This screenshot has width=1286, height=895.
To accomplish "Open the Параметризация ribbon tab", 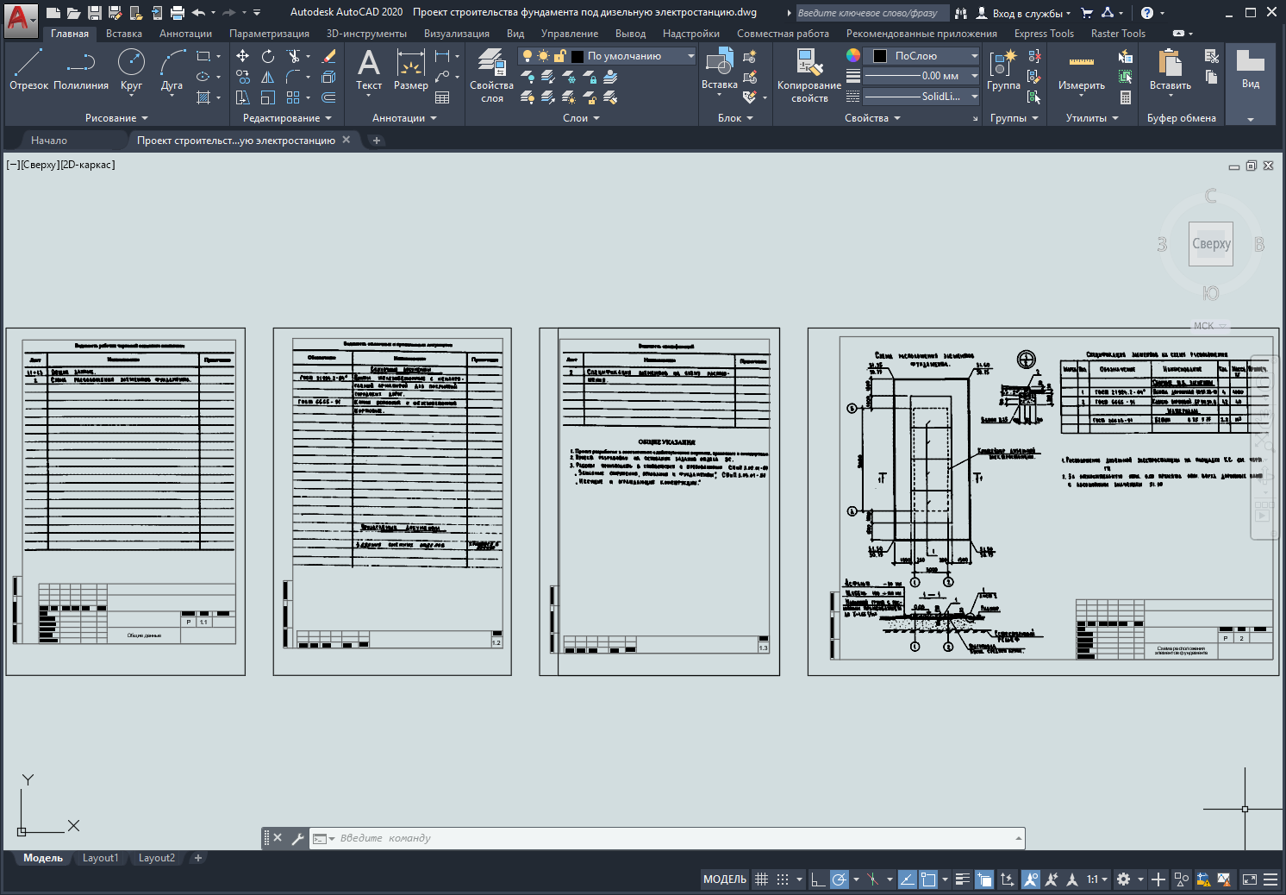I will coord(269,34).
